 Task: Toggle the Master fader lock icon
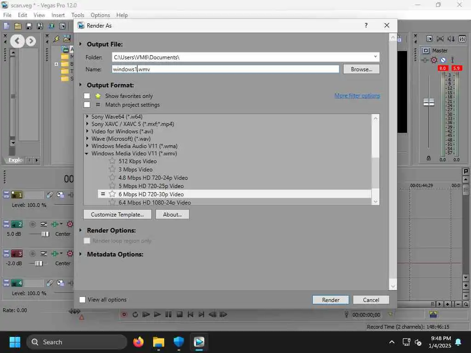(x=429, y=158)
